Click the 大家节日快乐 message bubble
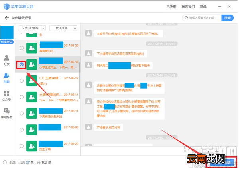Viewport: 240px width, 170px height. 128,33
